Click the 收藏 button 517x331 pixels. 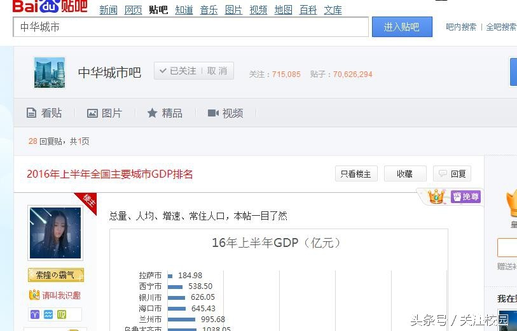(x=404, y=174)
